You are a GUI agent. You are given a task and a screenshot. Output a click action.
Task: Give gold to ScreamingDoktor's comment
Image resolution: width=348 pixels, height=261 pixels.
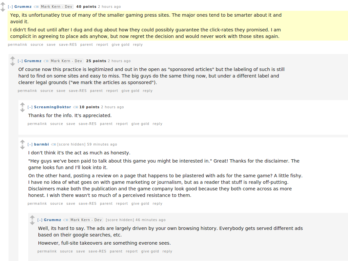click(140, 124)
